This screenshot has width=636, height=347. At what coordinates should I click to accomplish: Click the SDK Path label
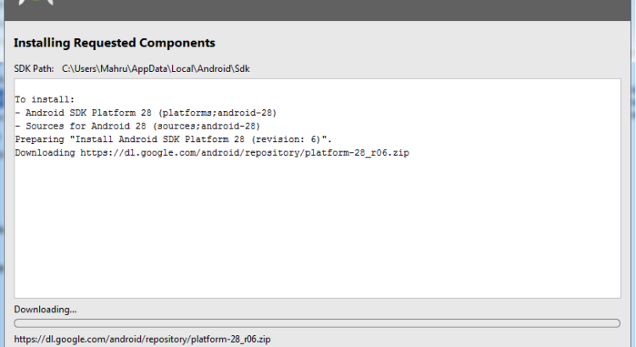click(34, 68)
